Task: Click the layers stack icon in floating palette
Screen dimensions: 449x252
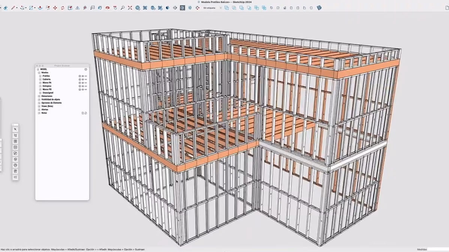Action: coord(15,159)
